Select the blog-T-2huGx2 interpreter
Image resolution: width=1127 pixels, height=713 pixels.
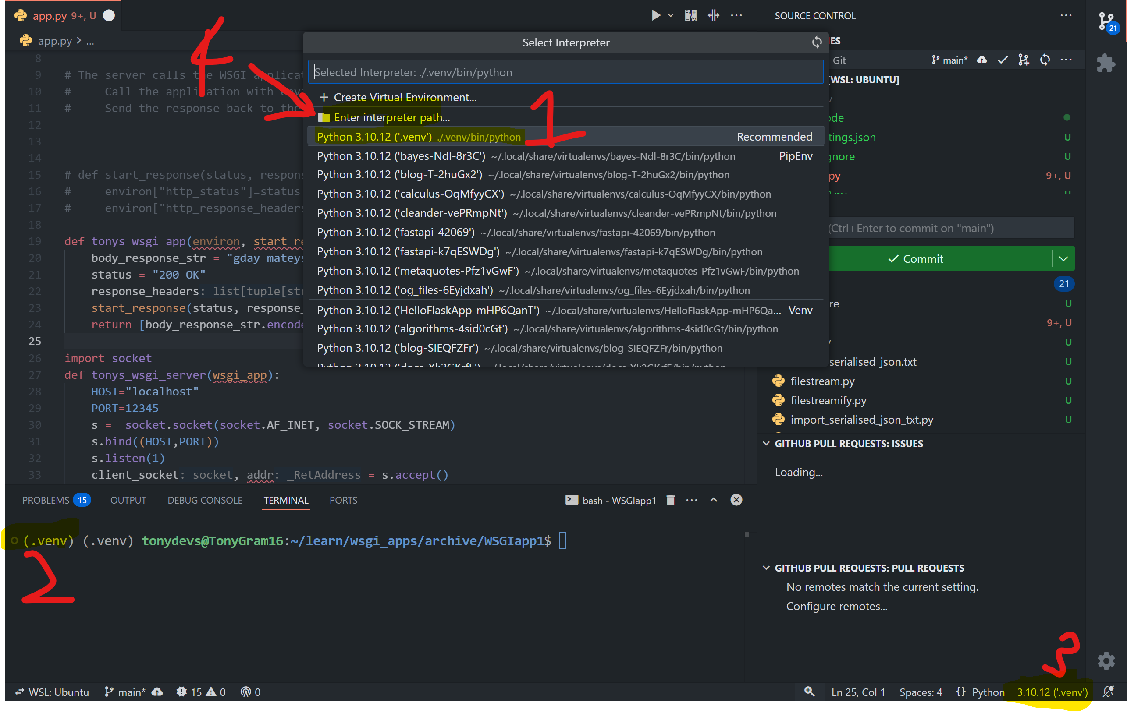coord(565,175)
